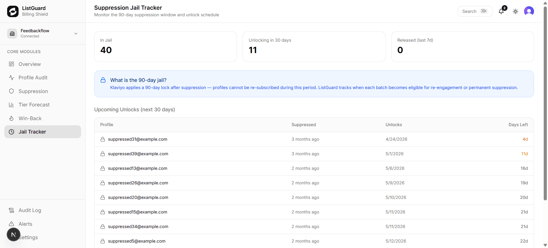Click the Suppression shield icon

click(x=11, y=91)
